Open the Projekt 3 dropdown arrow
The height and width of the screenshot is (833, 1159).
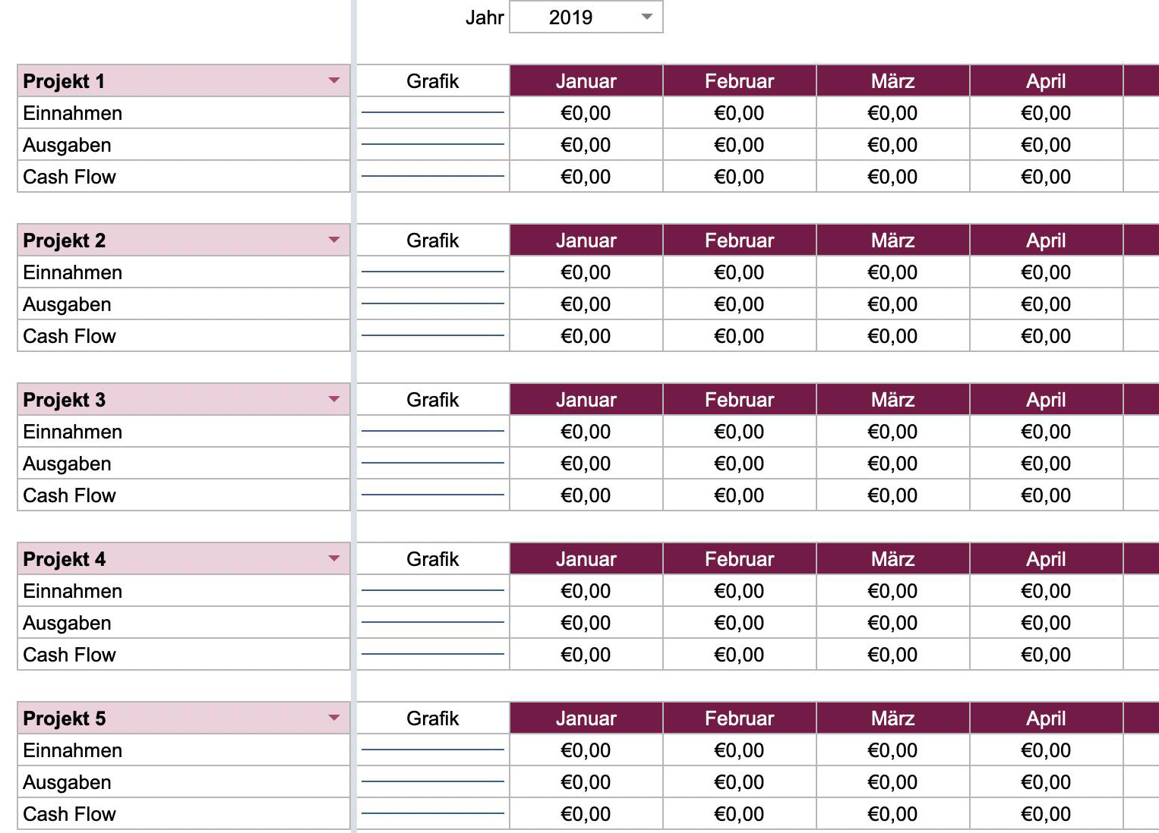tap(333, 399)
